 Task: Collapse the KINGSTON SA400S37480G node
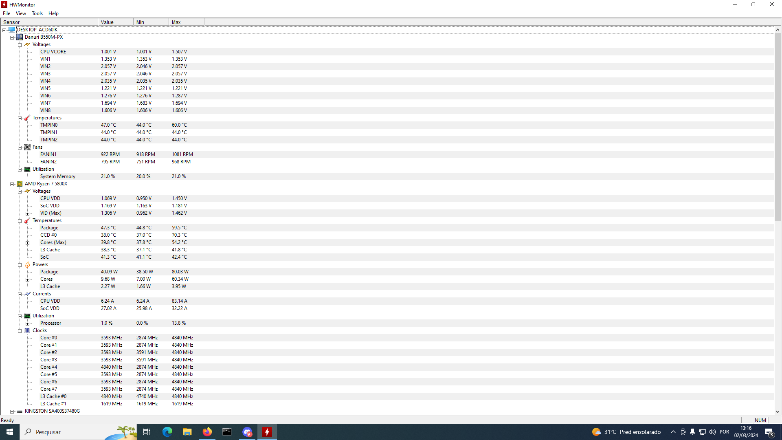click(x=12, y=411)
